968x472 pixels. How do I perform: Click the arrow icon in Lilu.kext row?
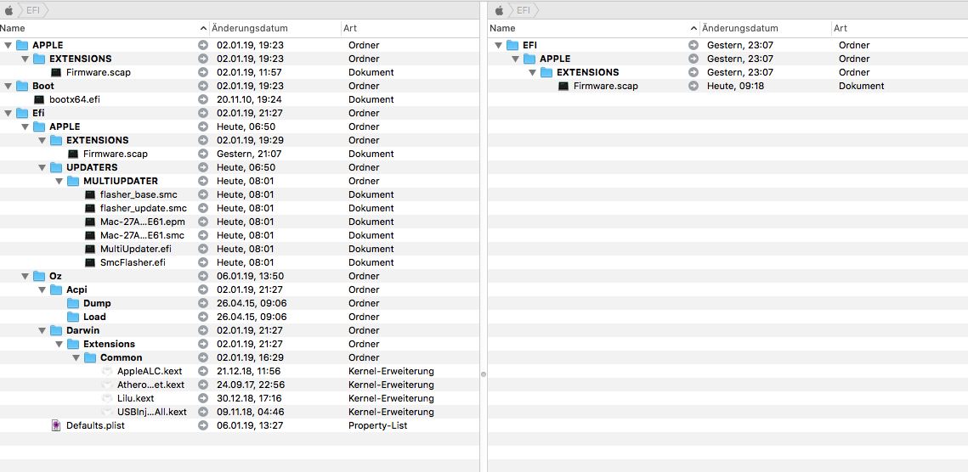[x=203, y=398]
